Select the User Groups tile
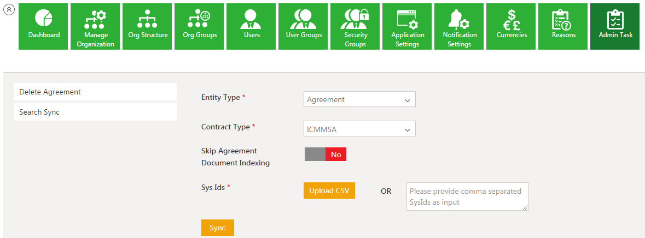 tap(304, 26)
